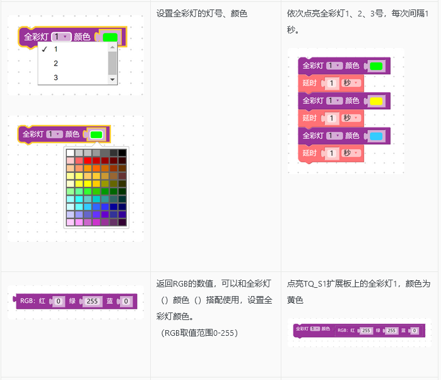Pick the black swatch in the color palette
This screenshot has width=441, height=380.
point(122,153)
